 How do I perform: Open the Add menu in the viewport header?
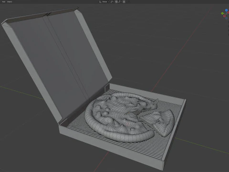3,2
